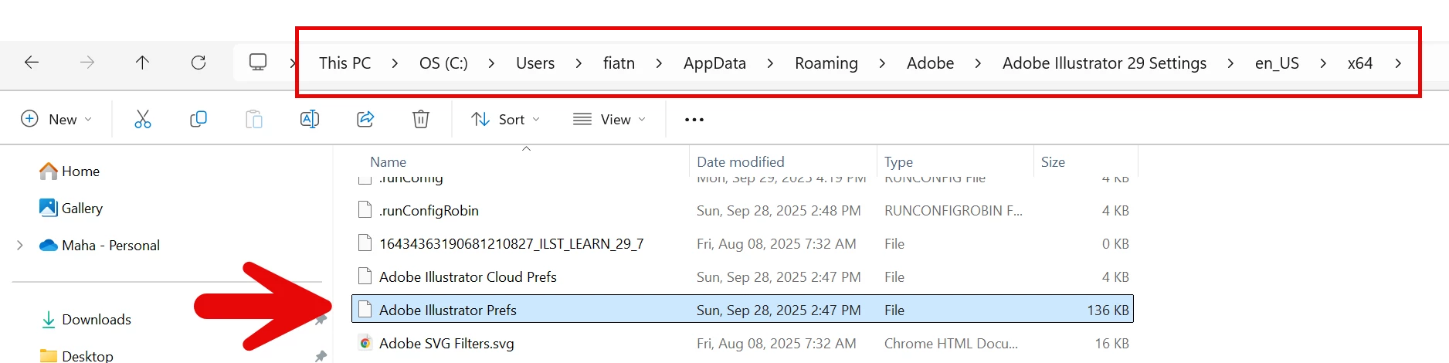Expand chevron after Roaming breadcrumb
The width and height of the screenshot is (1449, 363).
coord(882,63)
